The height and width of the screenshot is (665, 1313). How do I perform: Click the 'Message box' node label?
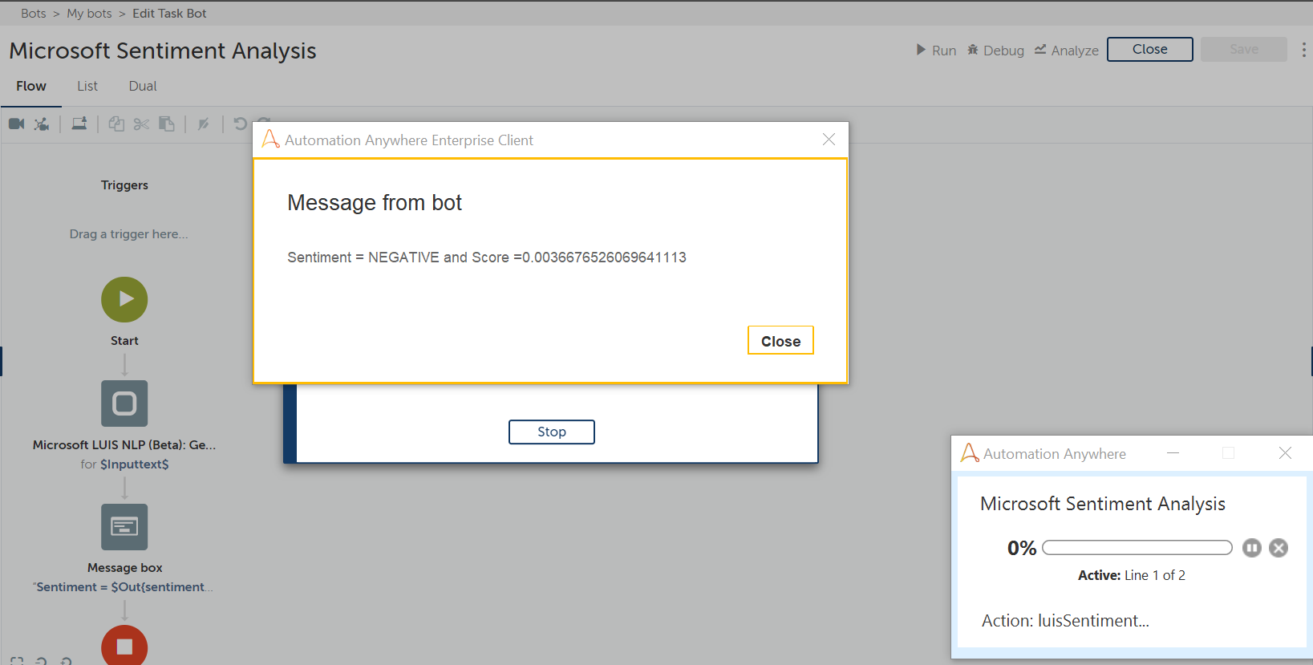(124, 568)
